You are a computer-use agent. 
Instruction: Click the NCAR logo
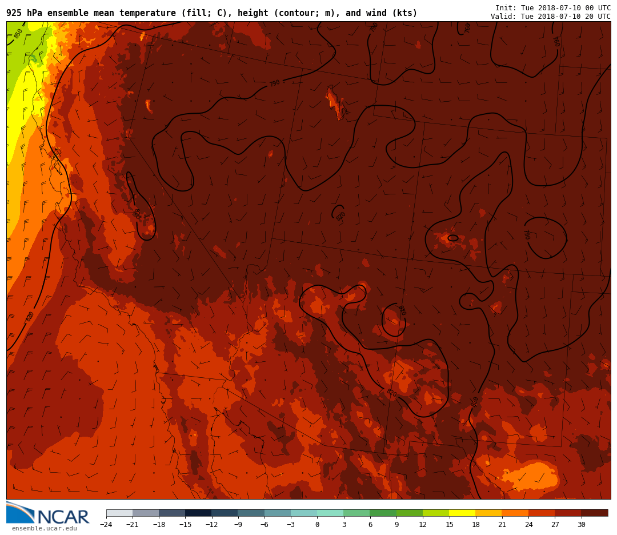[47, 513]
